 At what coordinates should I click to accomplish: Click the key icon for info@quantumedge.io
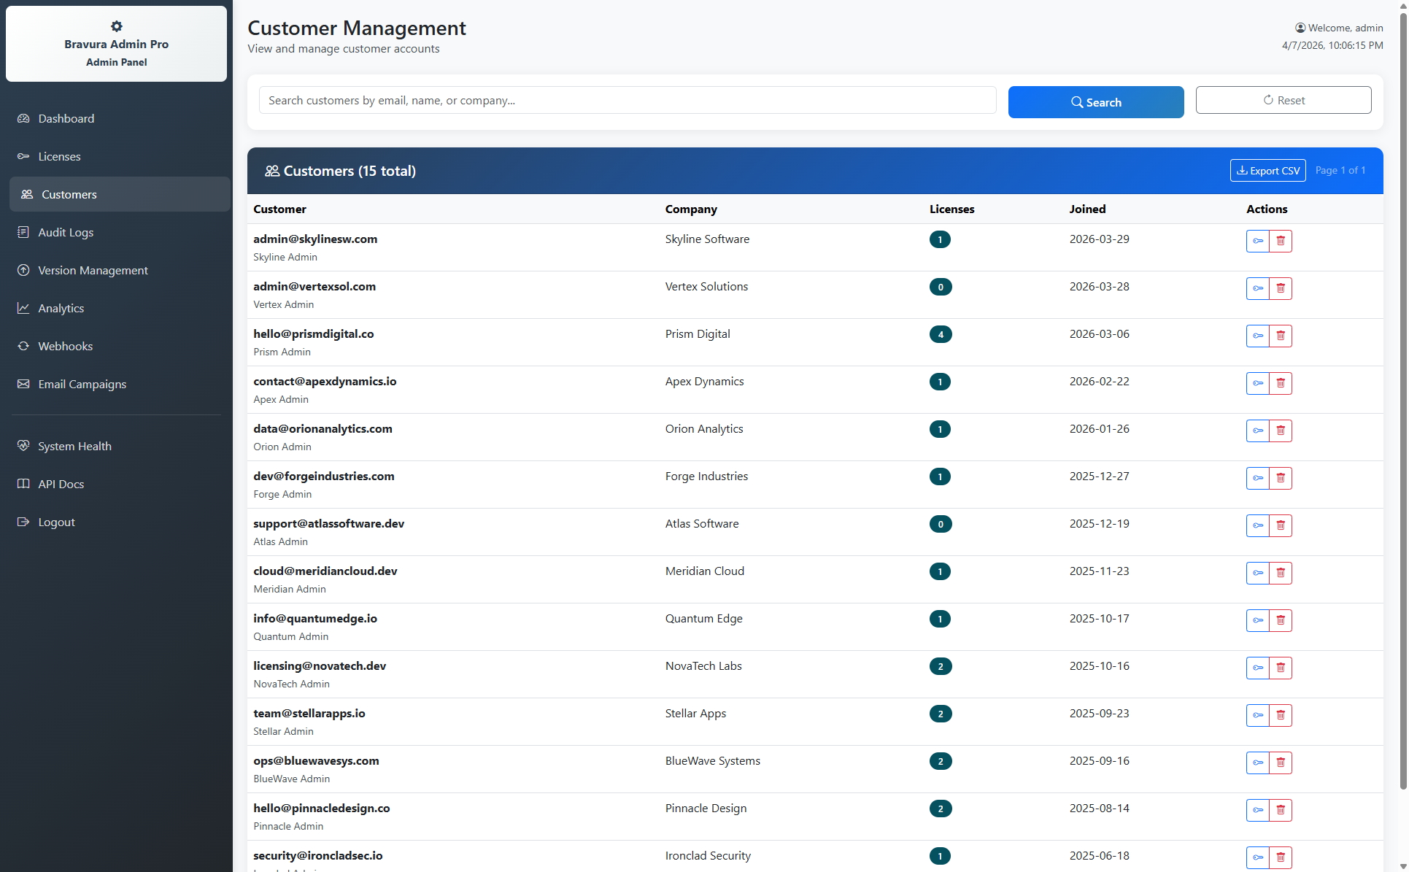pyautogui.click(x=1258, y=620)
